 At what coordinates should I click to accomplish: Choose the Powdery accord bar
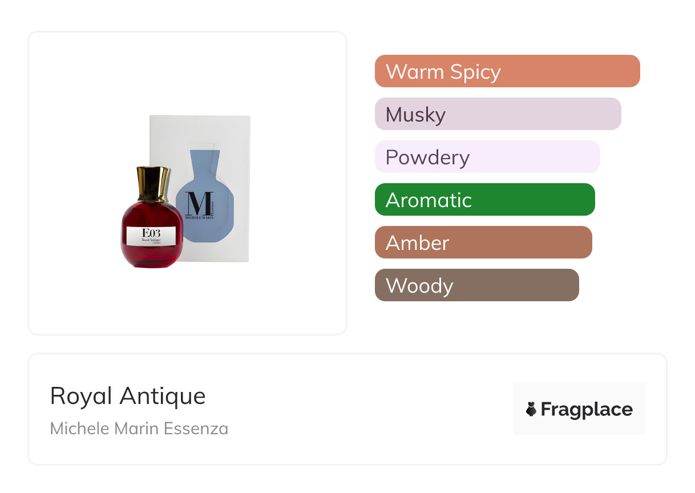pos(487,157)
